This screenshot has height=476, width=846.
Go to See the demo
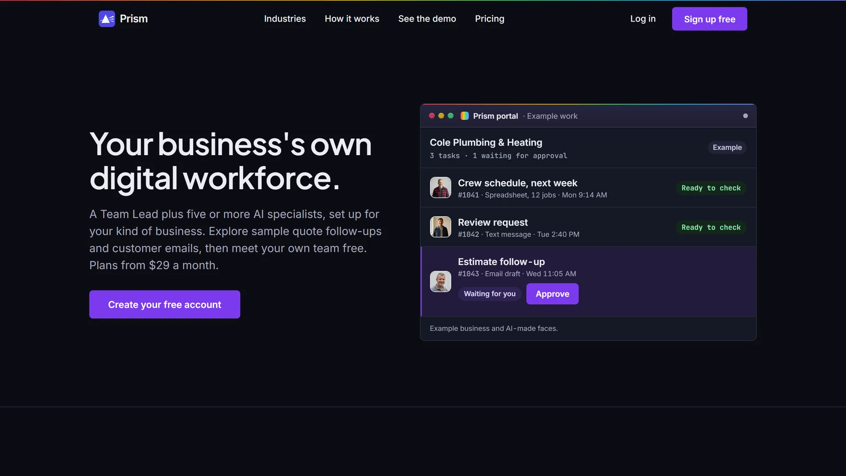click(x=427, y=19)
